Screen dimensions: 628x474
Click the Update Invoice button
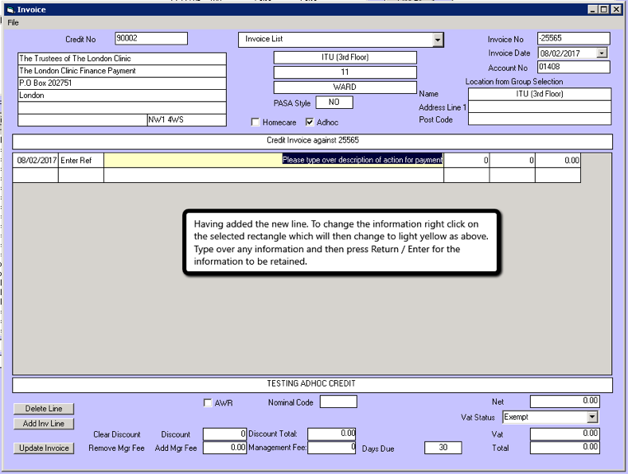coord(44,448)
